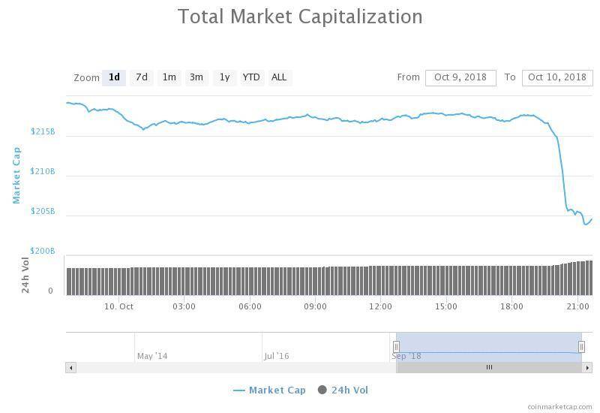
Task: Click the horizontal scrollbar thumb
Action: point(489,367)
